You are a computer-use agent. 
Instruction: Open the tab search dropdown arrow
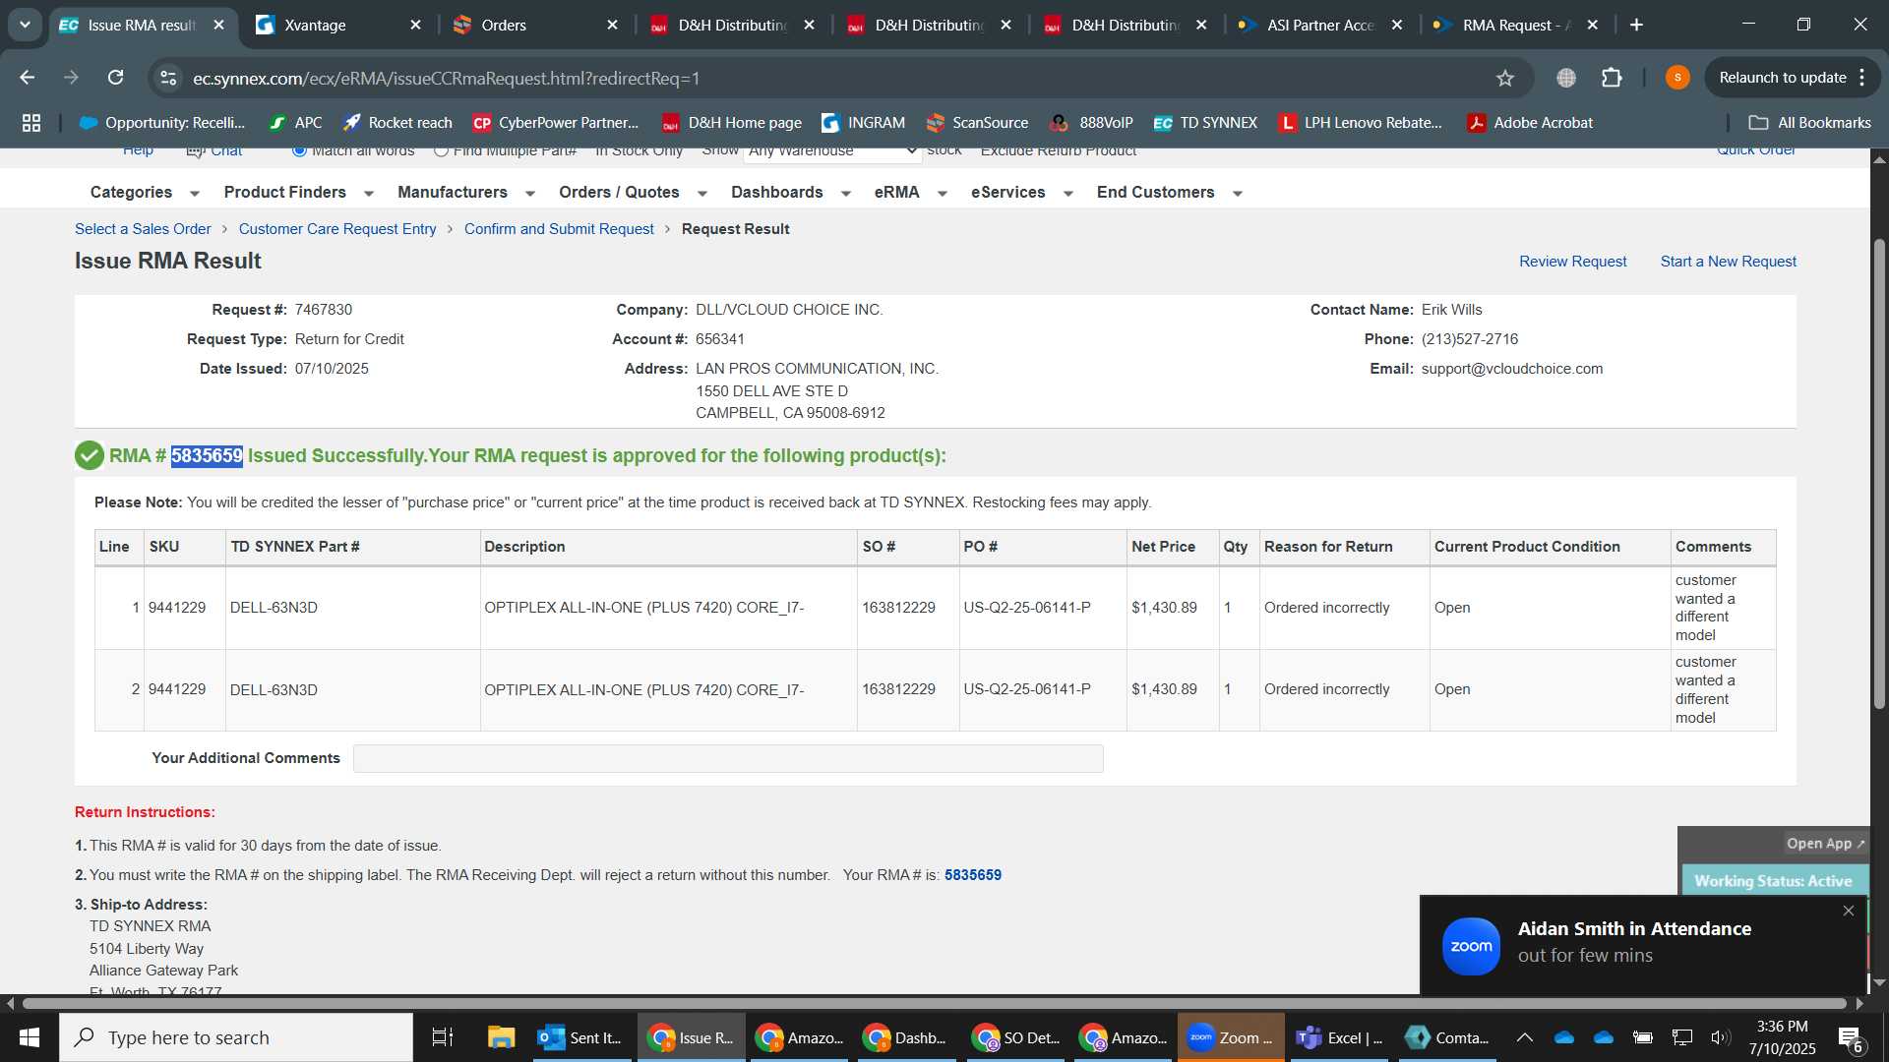[x=25, y=25]
